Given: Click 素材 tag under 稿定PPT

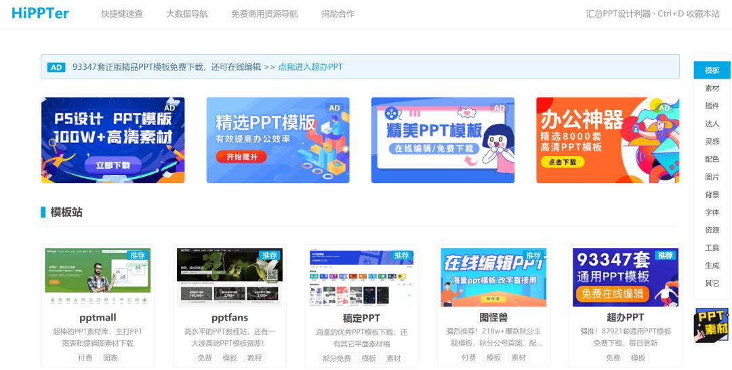Looking at the screenshot, I should click(394, 358).
